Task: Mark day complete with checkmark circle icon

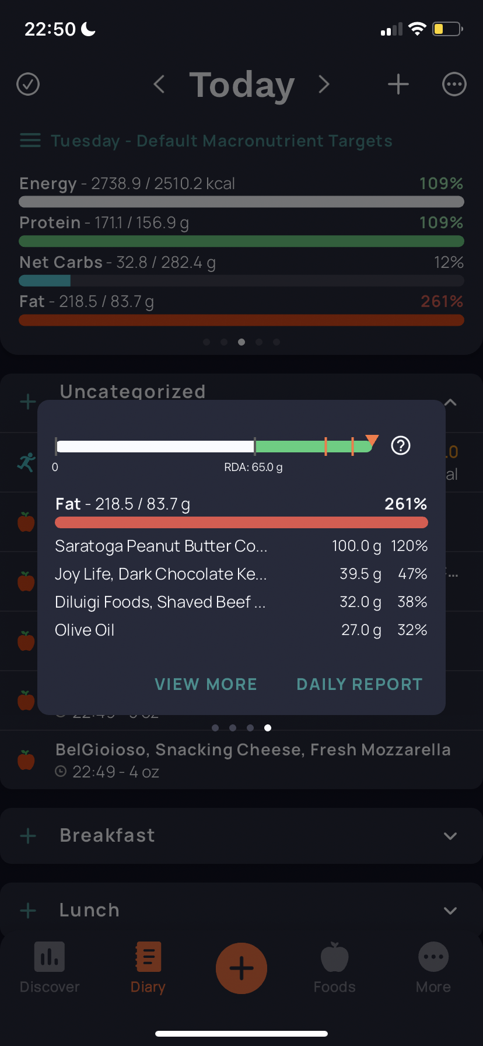Action: pyautogui.click(x=28, y=84)
